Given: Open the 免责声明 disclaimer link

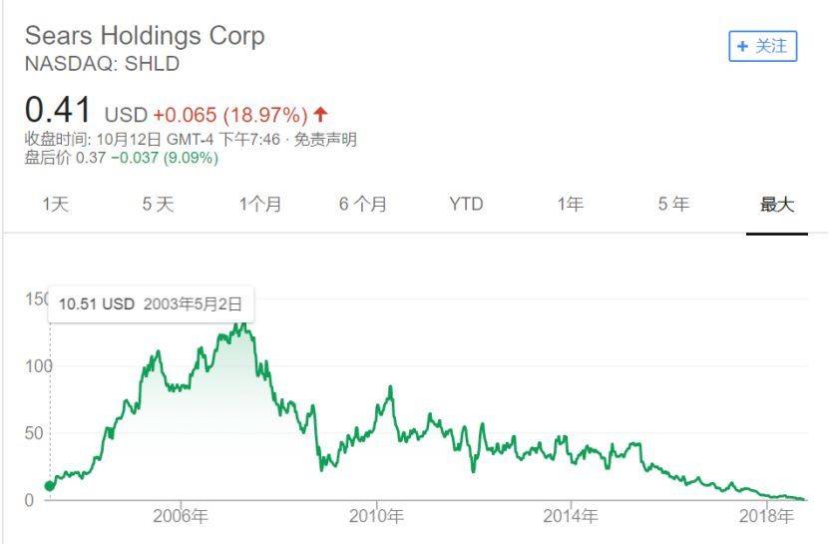Looking at the screenshot, I should 325,140.
